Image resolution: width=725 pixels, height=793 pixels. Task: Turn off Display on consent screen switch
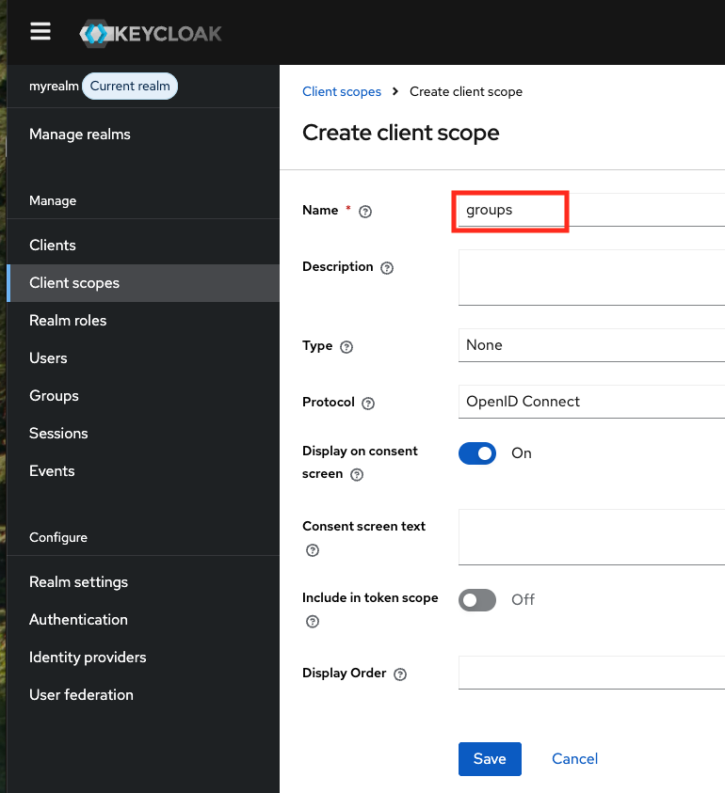click(477, 453)
